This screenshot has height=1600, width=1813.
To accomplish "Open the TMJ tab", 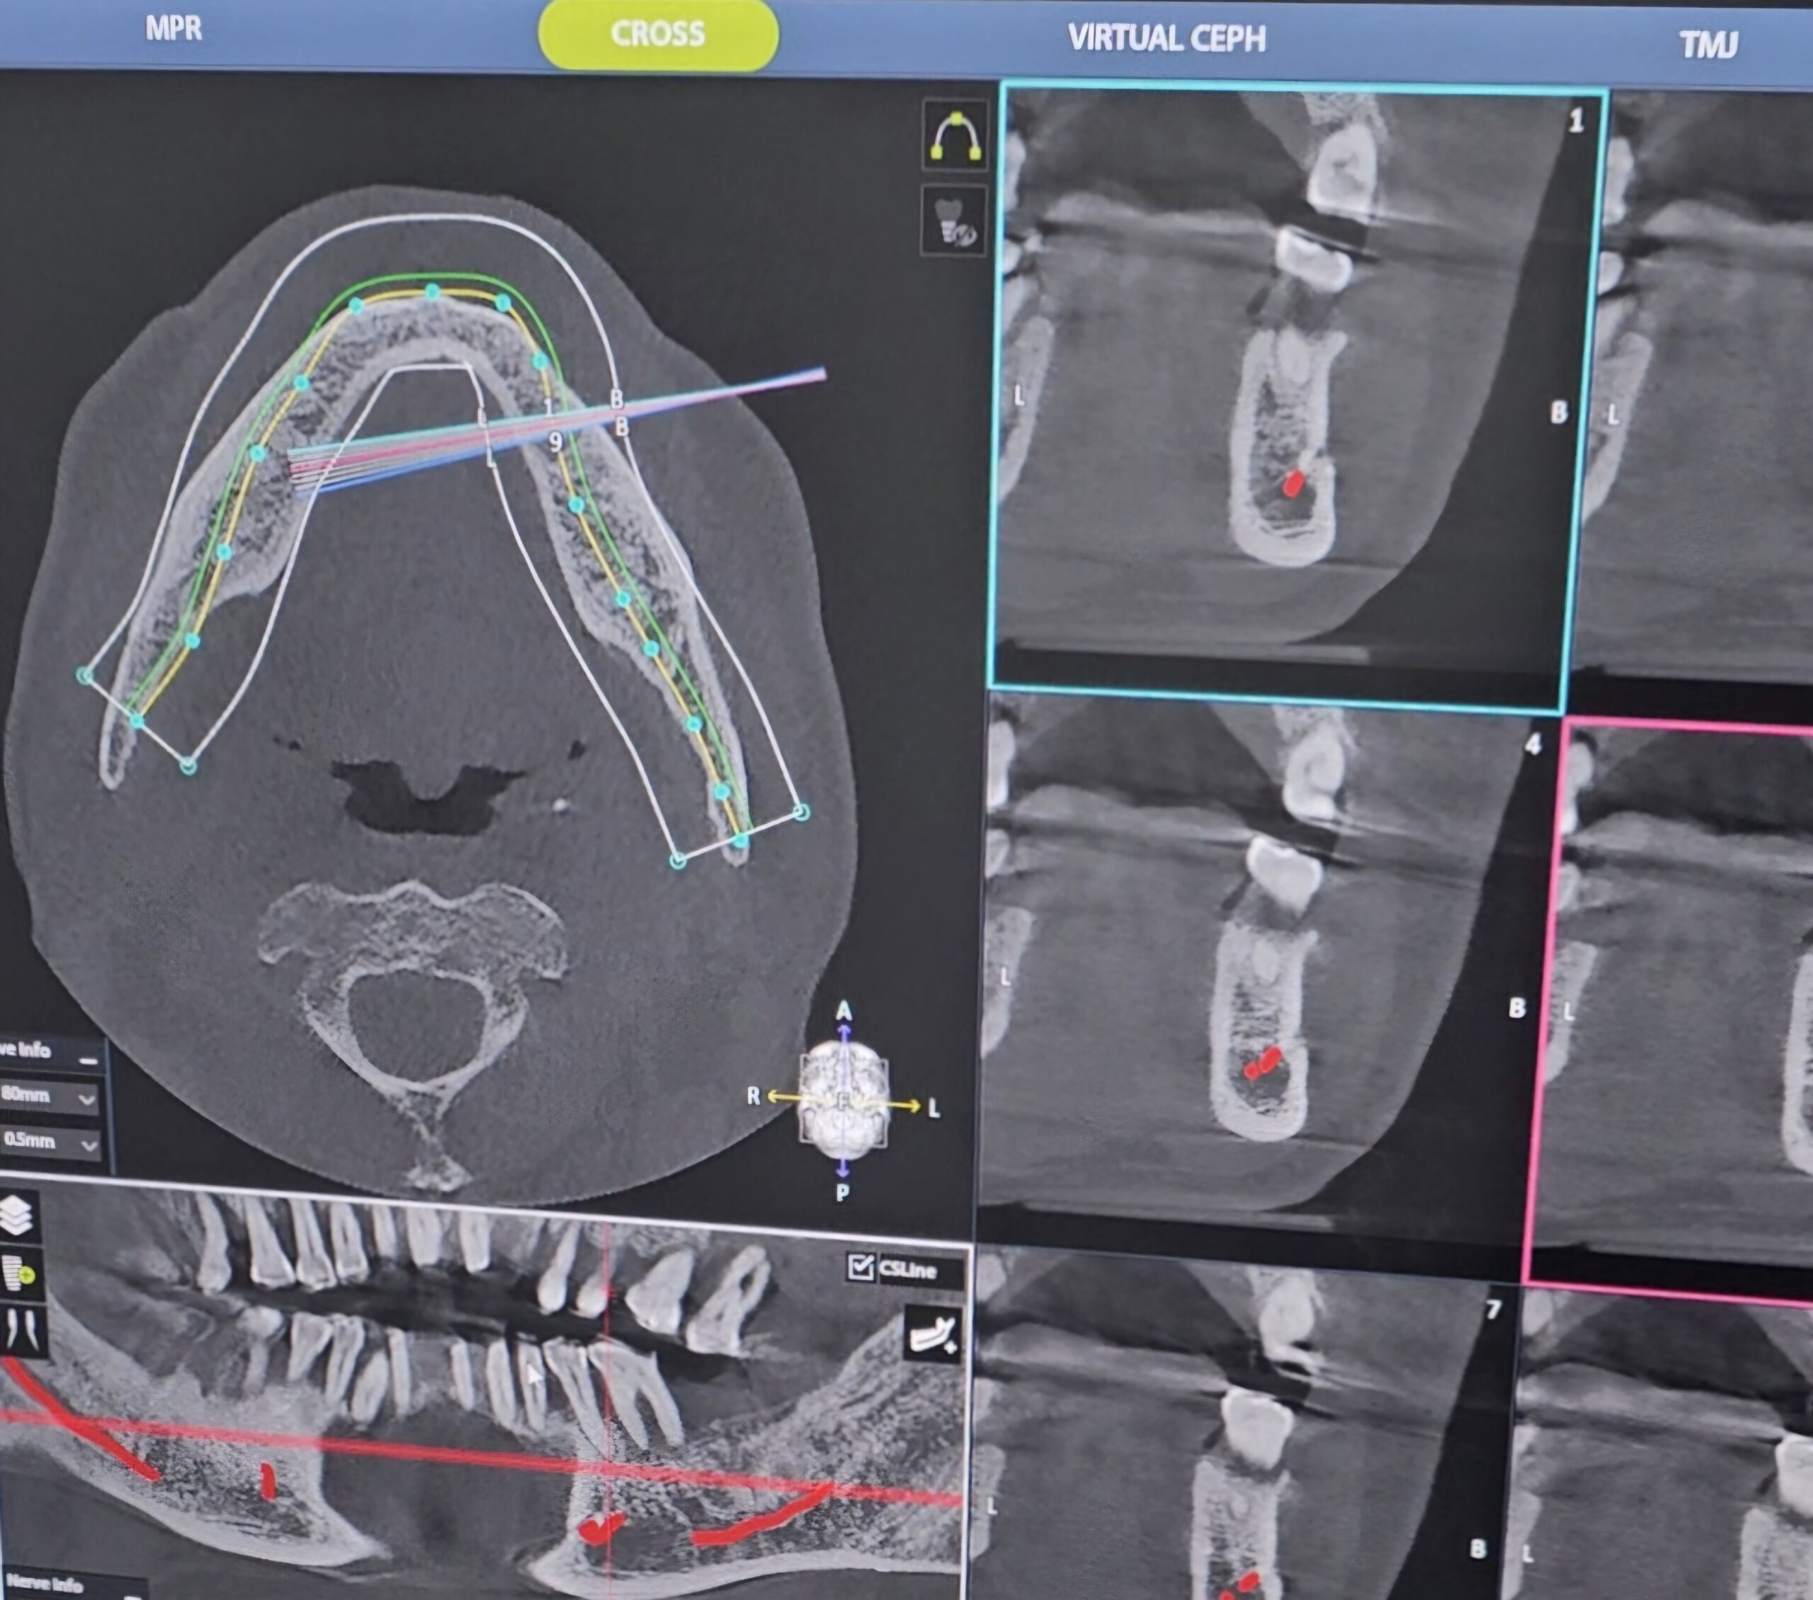I will 1708,45.
